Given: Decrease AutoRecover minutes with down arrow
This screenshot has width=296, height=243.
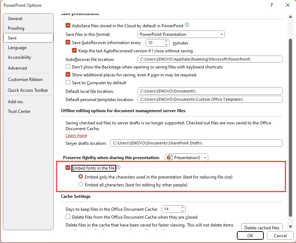Looking at the screenshot, I should tap(166, 44).
